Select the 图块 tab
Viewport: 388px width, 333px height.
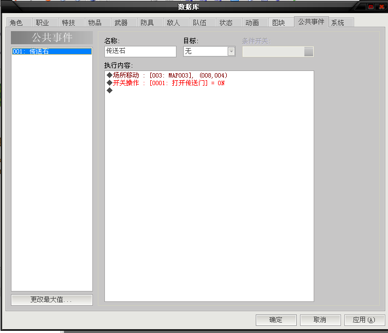point(281,23)
